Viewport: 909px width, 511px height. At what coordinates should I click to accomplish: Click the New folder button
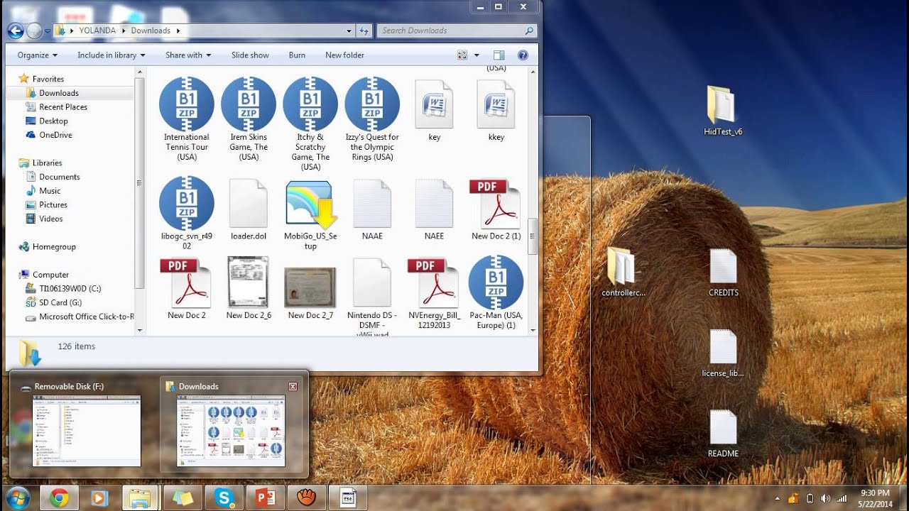coord(344,55)
